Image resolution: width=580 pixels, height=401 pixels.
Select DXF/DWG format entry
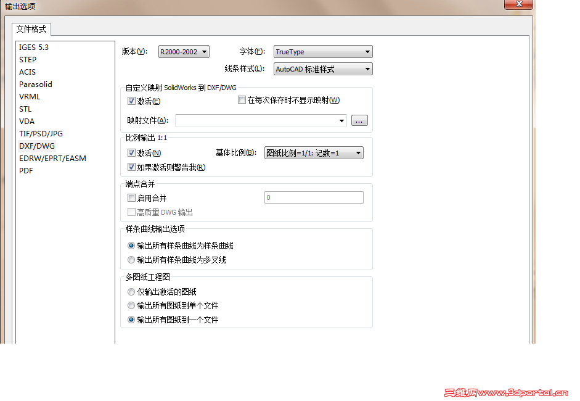pos(37,146)
